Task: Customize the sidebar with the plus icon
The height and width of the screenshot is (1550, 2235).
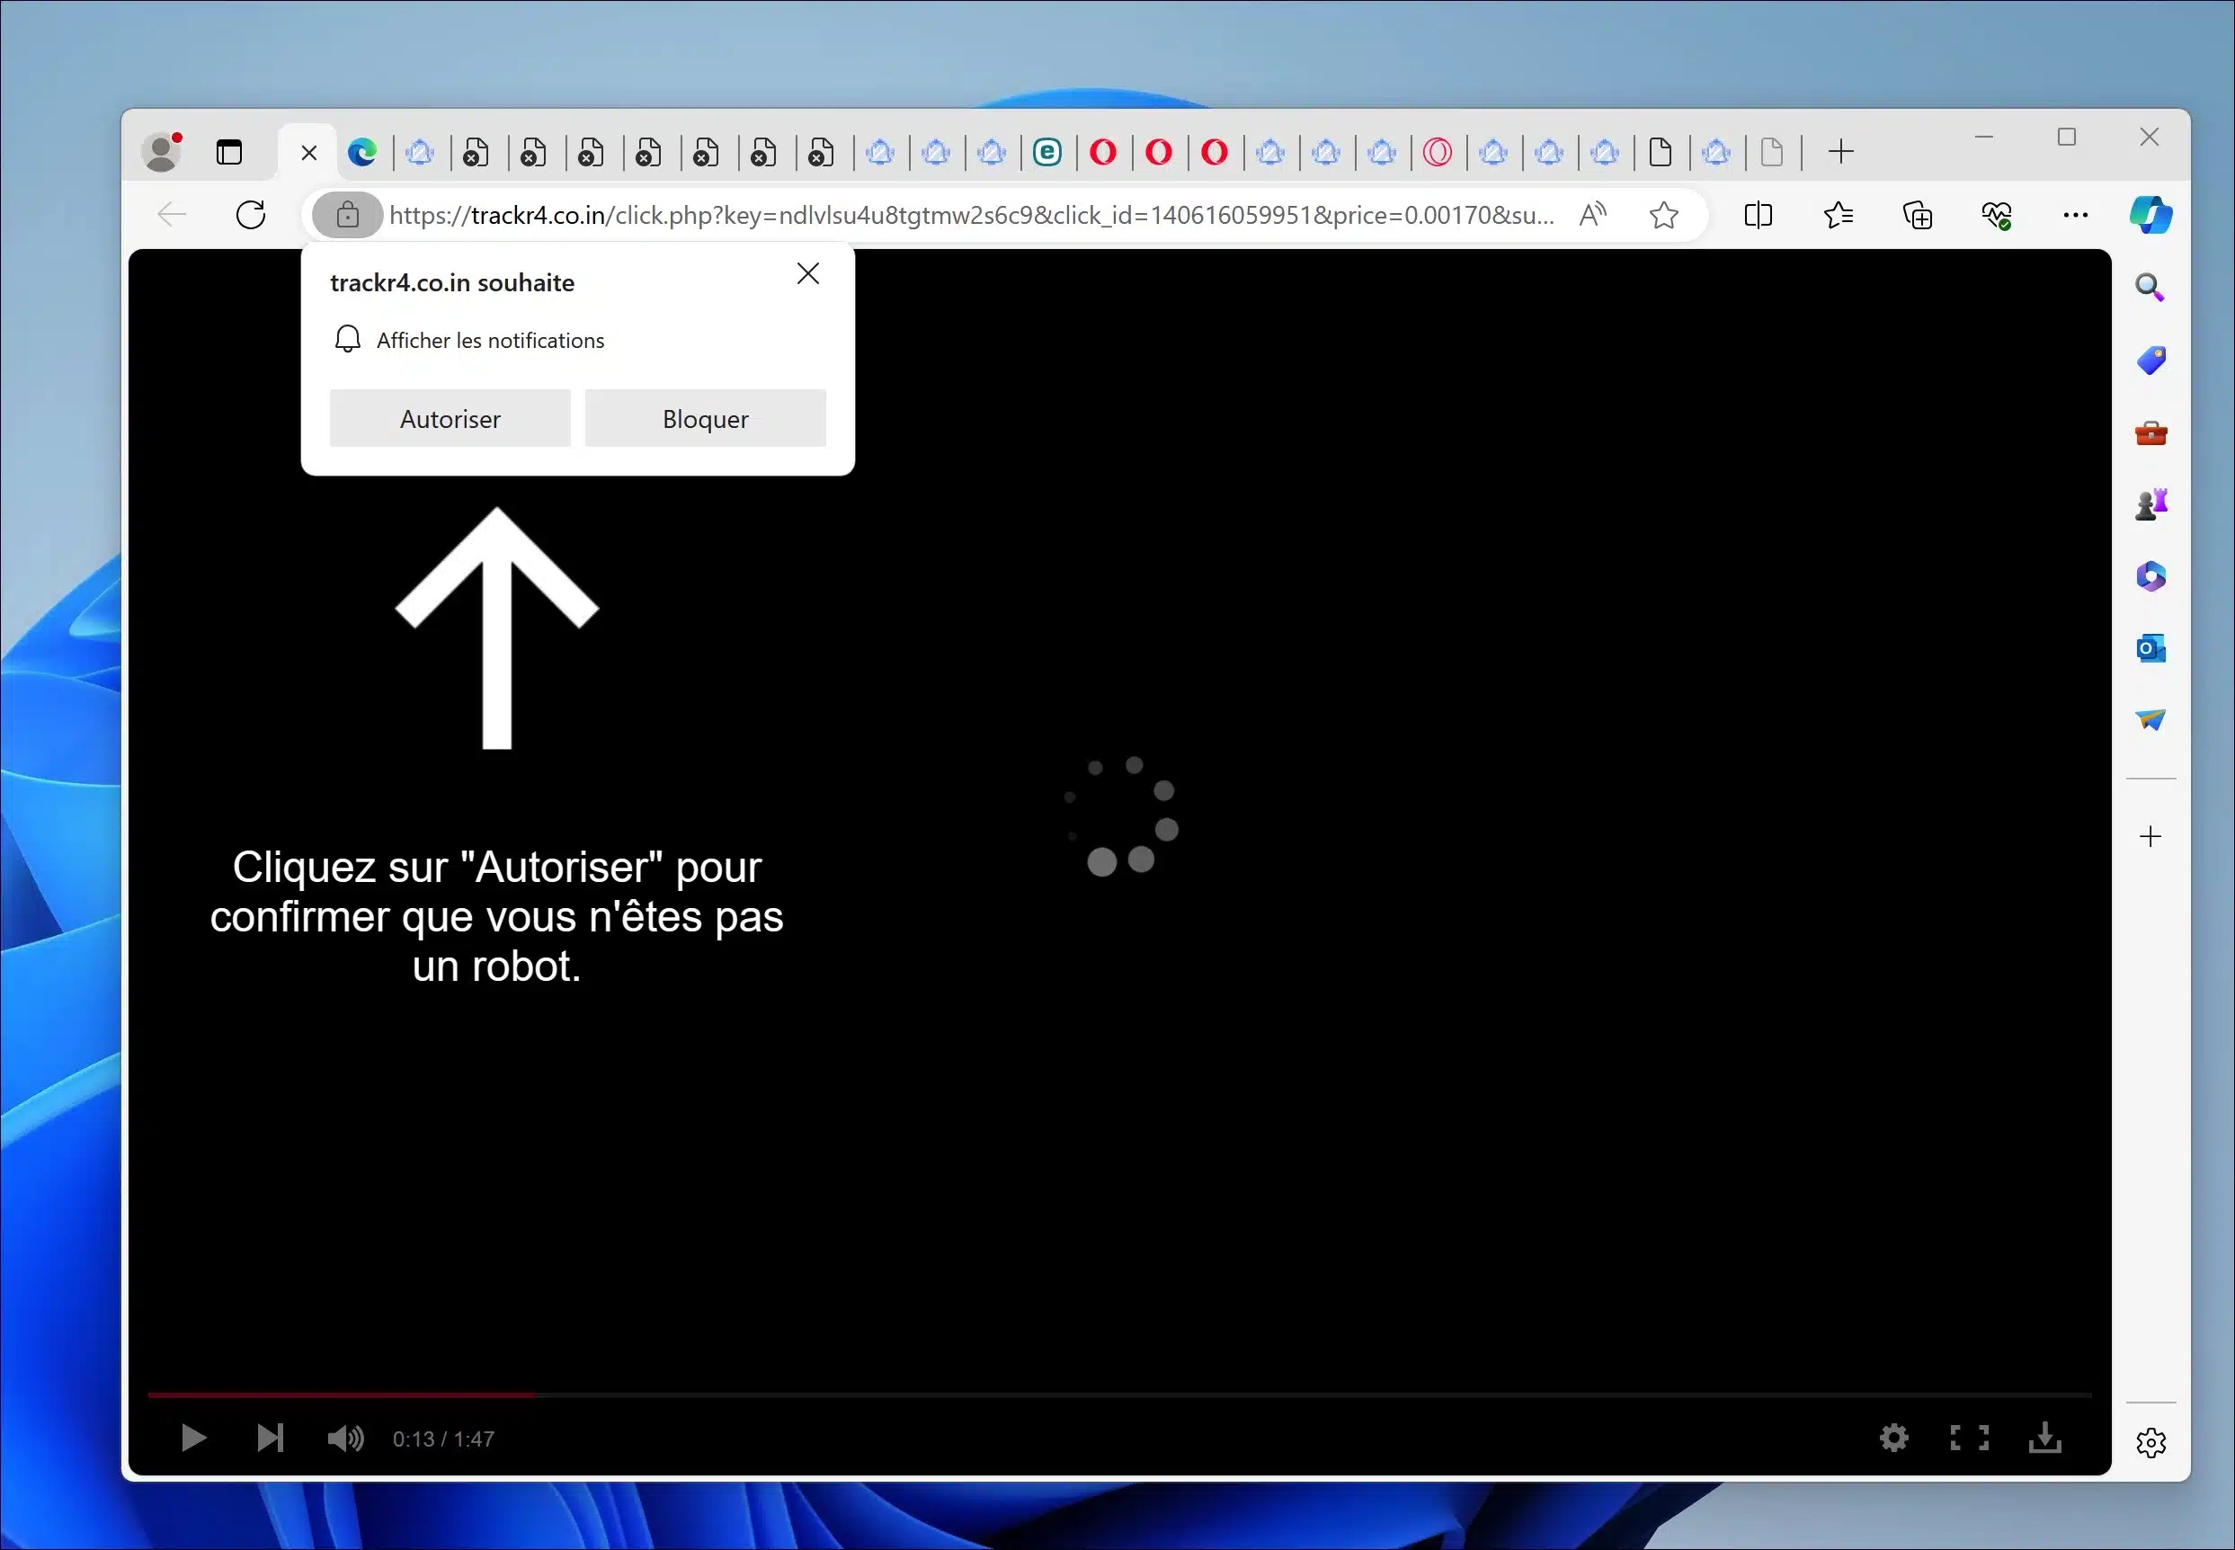Action: tap(2150, 837)
